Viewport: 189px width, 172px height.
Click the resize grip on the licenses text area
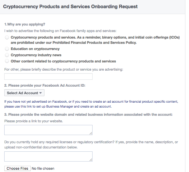[91, 160]
